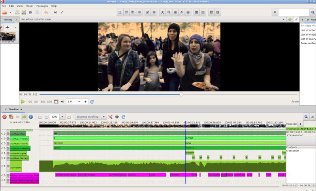Switch to the History tab
The width and height of the screenshot is (316, 191).
coord(8,19)
